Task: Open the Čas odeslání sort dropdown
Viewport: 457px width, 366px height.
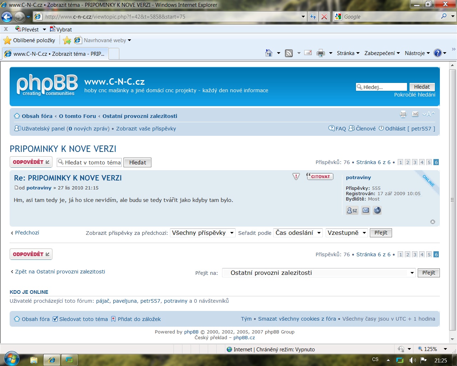Action: click(x=298, y=233)
